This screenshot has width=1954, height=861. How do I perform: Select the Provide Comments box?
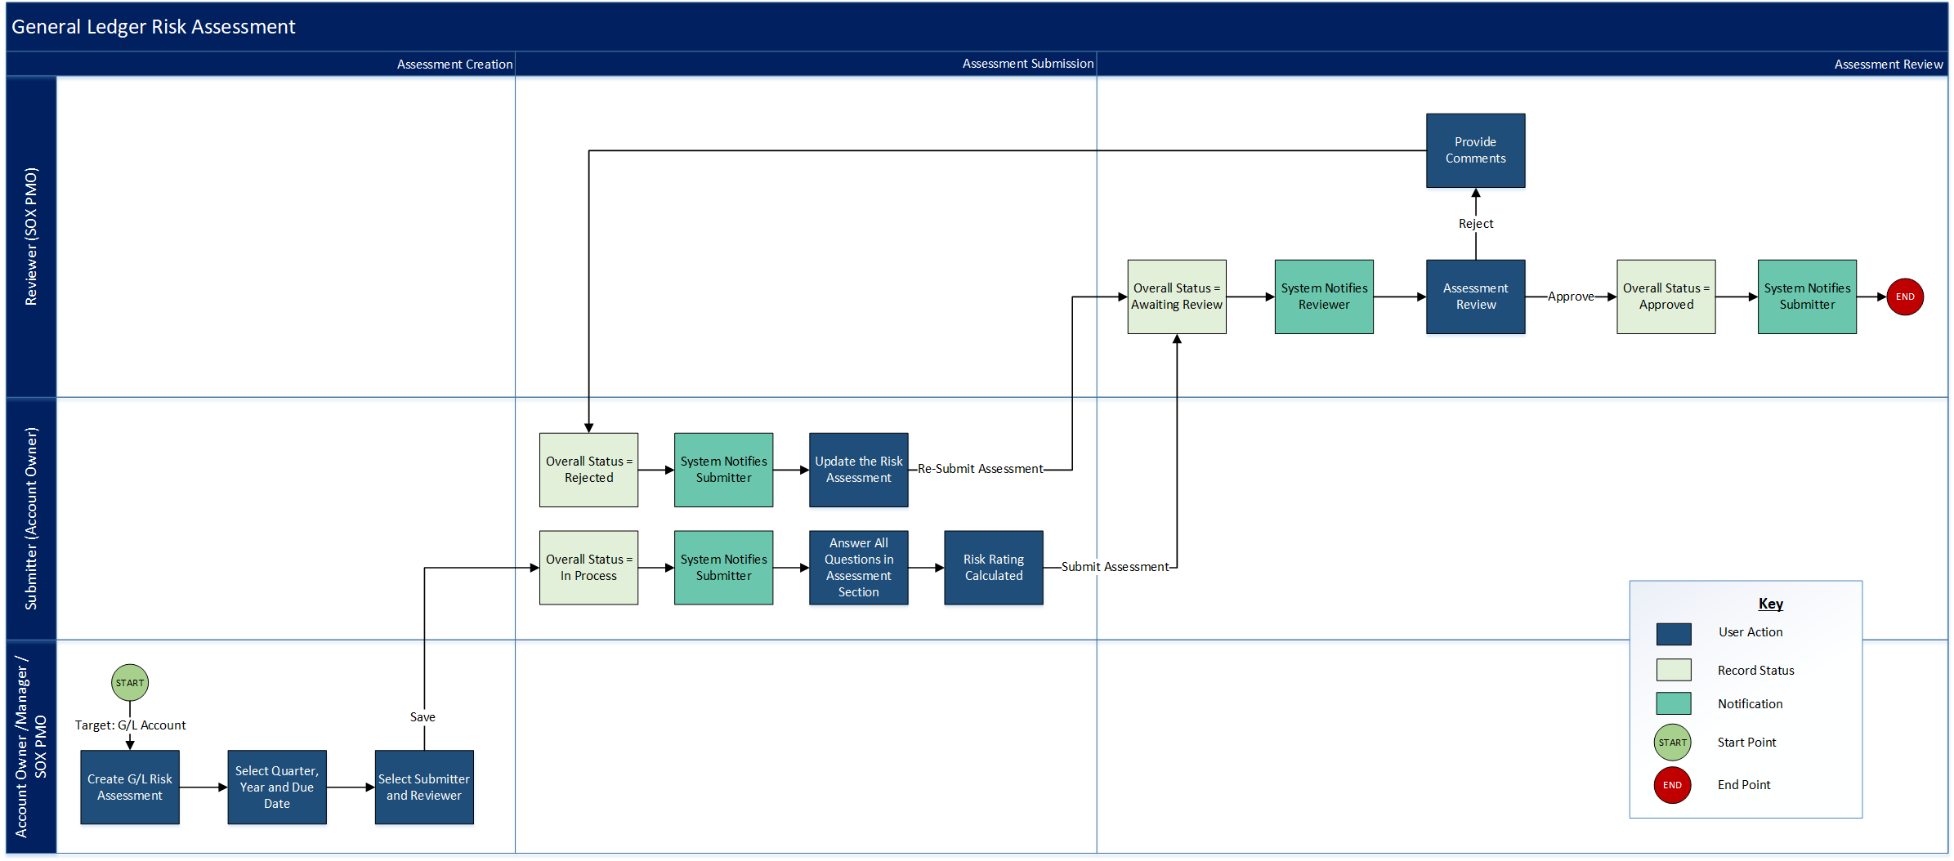pos(1476,150)
